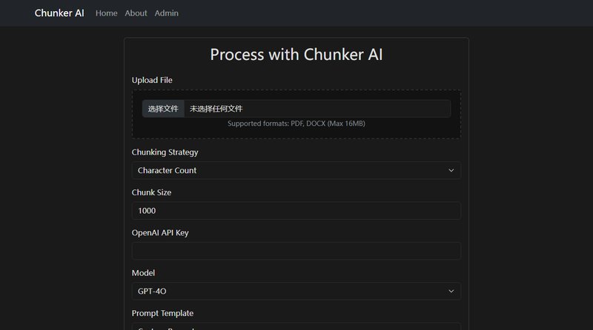The width and height of the screenshot is (593, 330).
Task: Click the chevron arrow beside GPT-4O
Action: click(x=451, y=291)
